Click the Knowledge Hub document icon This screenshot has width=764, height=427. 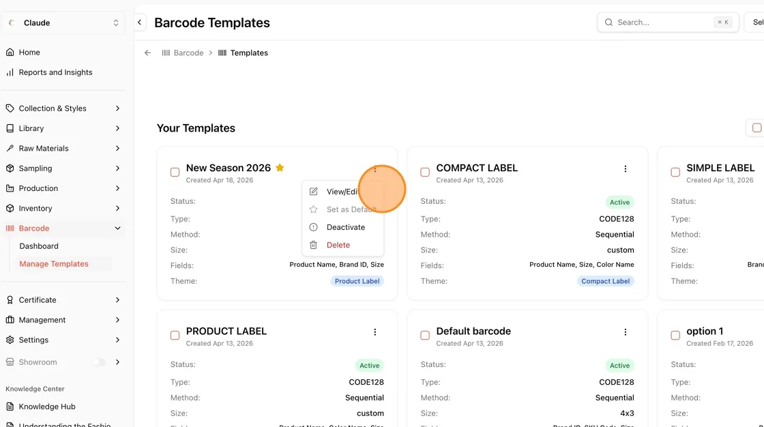[10, 407]
